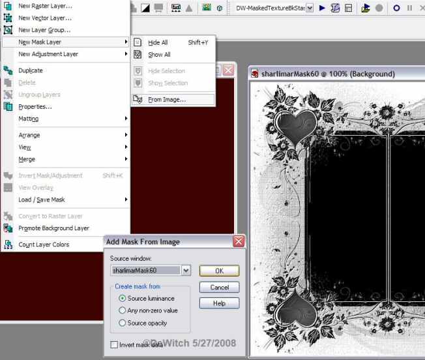Screen dimensions: 425x360
Task: Run the selected script with play icon
Action: click(x=322, y=8)
